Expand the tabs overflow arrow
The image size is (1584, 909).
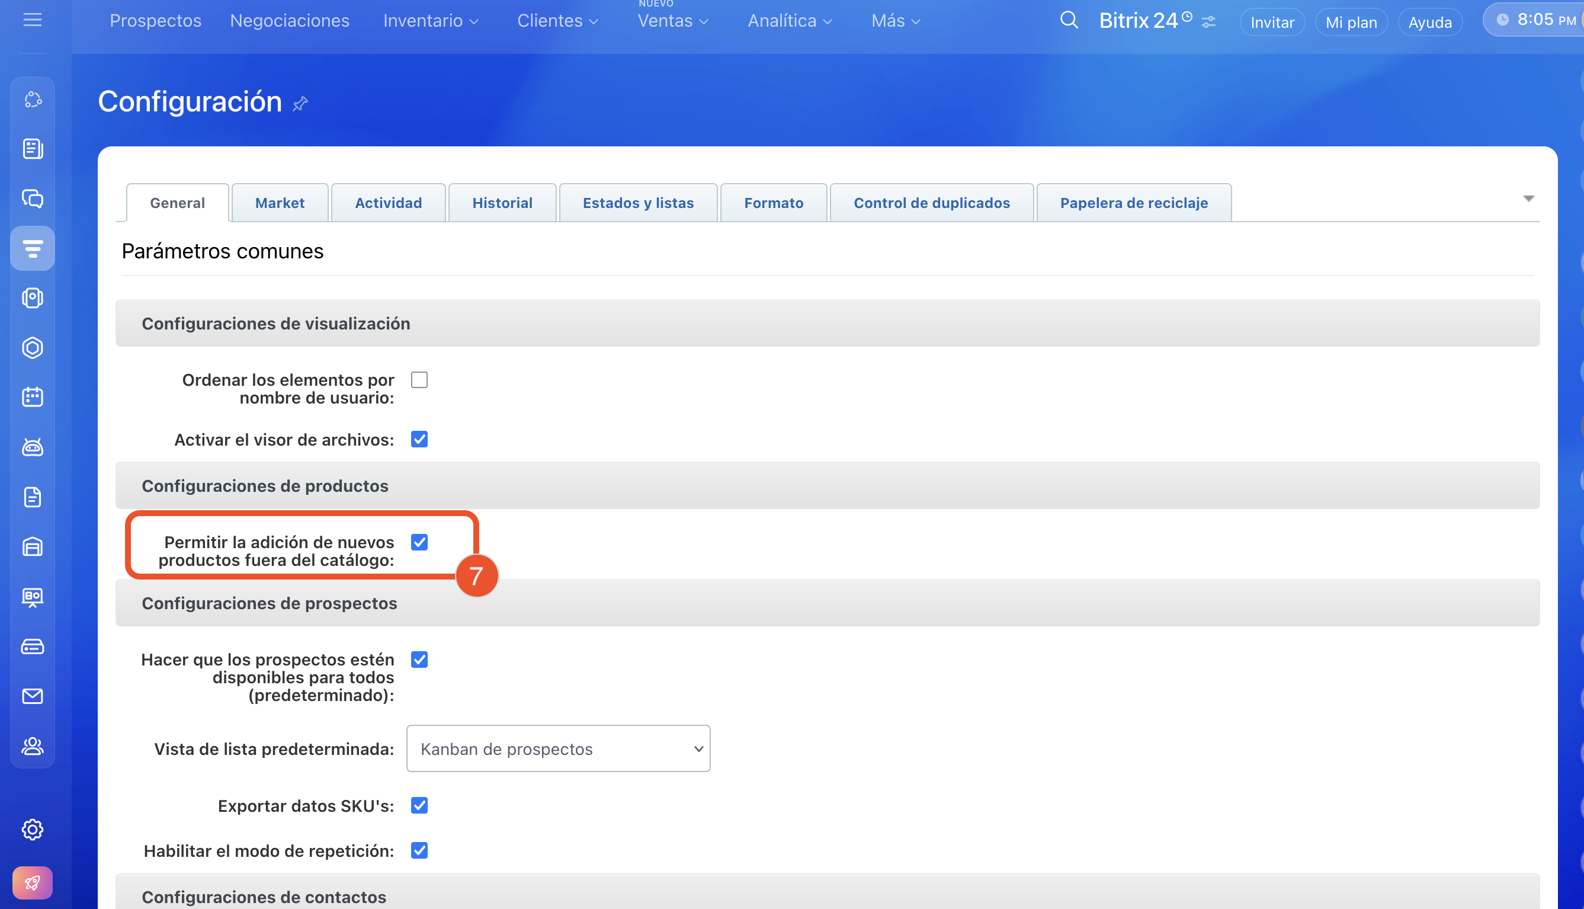click(x=1528, y=199)
